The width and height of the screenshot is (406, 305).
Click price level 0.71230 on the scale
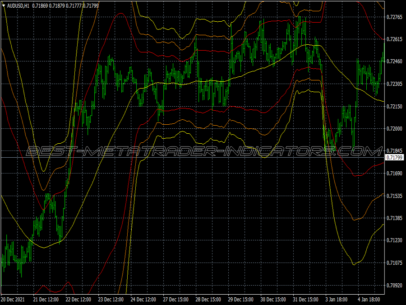point(394,240)
